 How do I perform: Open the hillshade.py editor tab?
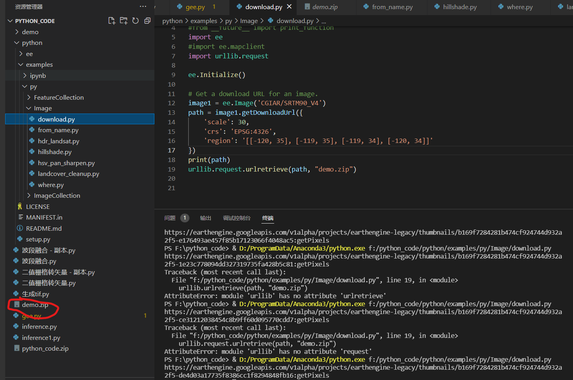[x=460, y=7]
